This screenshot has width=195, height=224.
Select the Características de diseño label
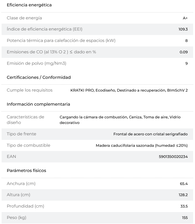coord(25,120)
